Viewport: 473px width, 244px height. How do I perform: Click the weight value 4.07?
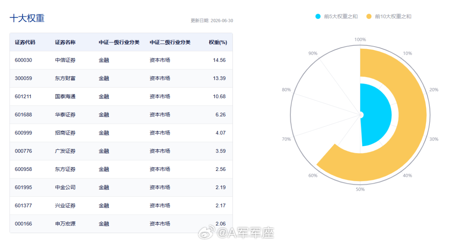[x=221, y=133]
